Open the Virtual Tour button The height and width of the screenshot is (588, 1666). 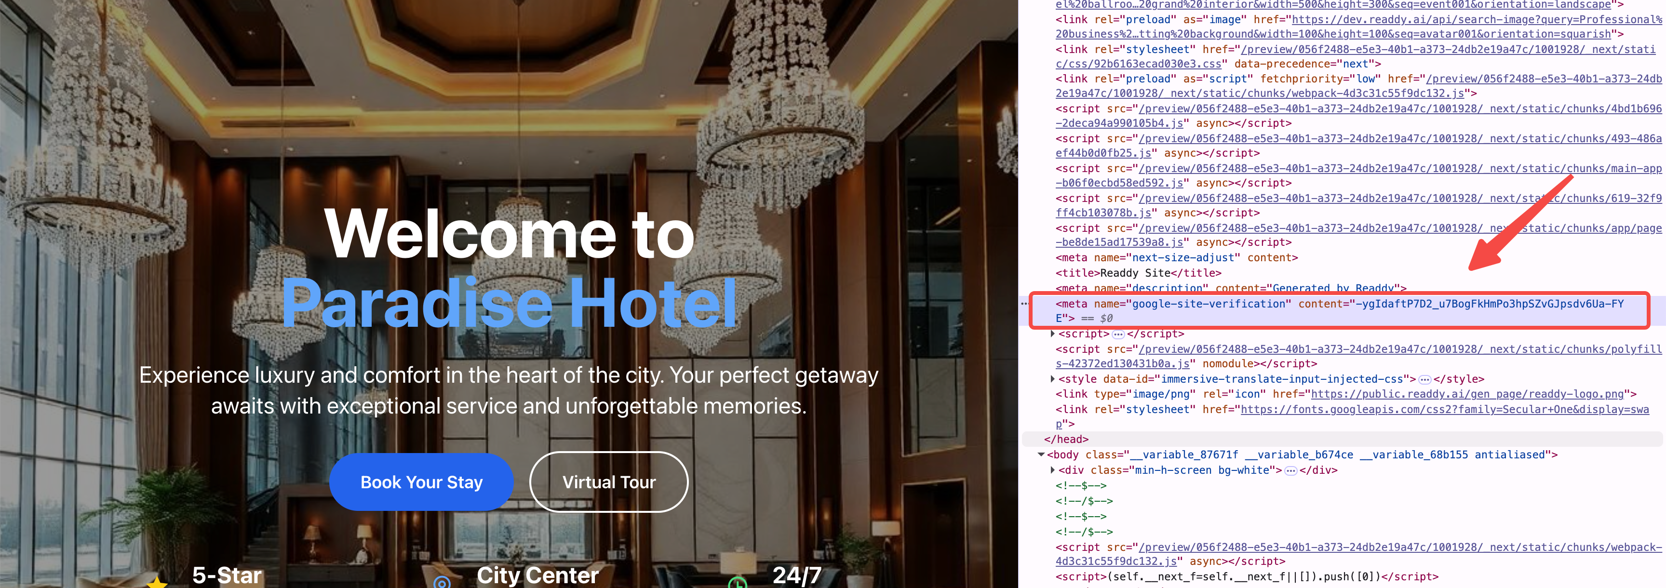click(x=608, y=482)
